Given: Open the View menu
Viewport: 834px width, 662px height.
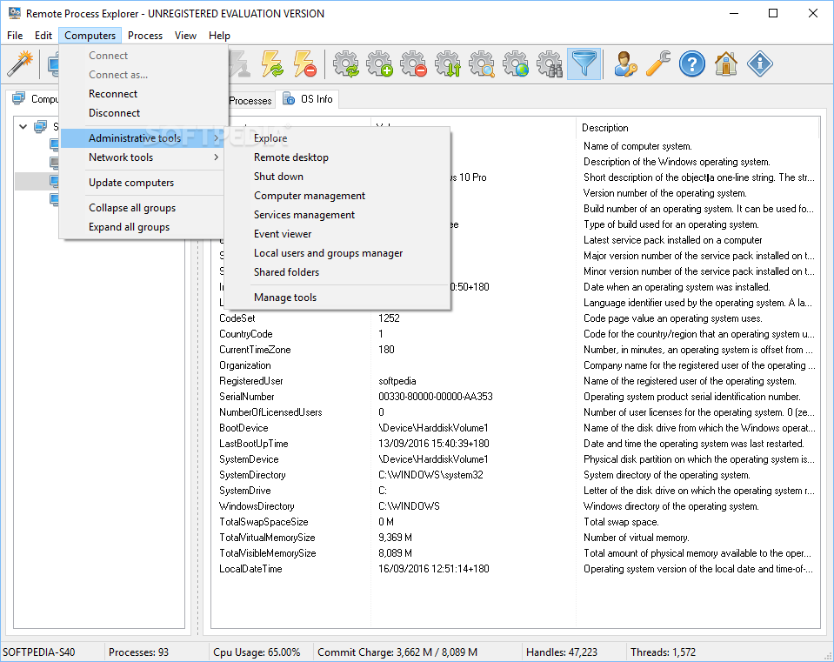Looking at the screenshot, I should click(185, 35).
